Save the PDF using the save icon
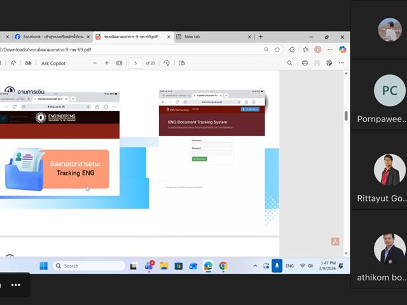The height and width of the screenshot is (305, 407). coord(317,63)
